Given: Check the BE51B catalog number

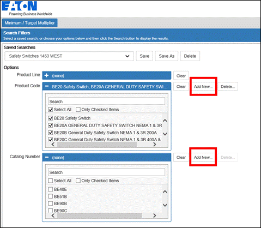Looking at the screenshot, I should point(51,196).
